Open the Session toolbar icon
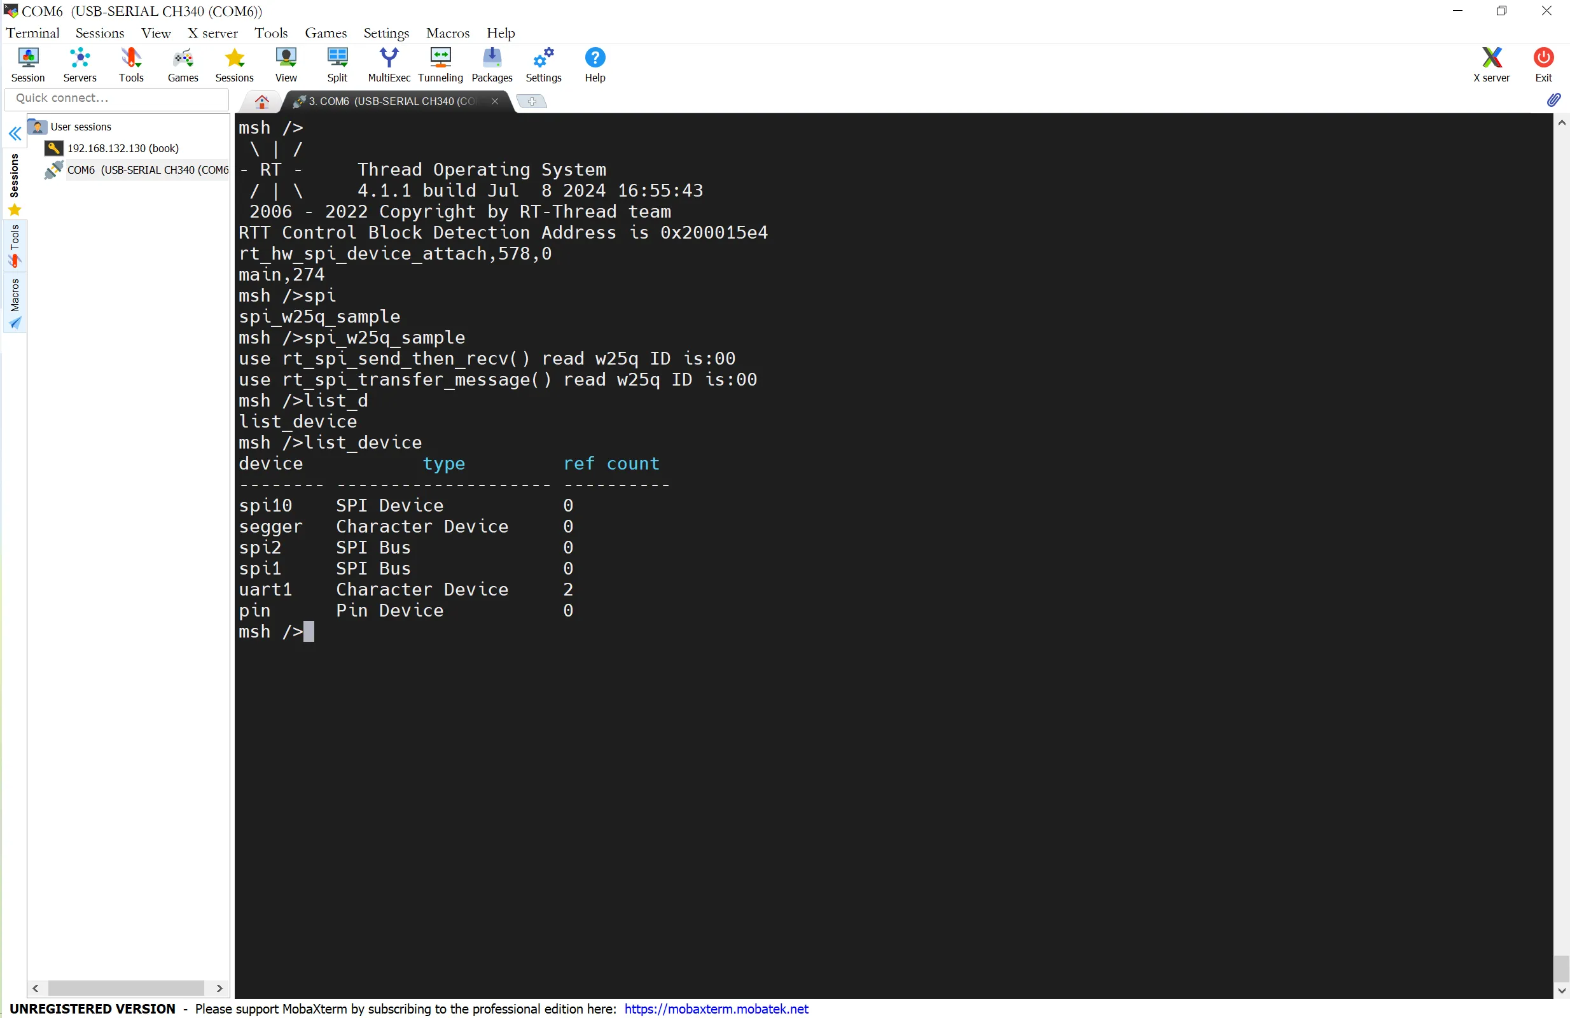The image size is (1570, 1018). coord(28,65)
